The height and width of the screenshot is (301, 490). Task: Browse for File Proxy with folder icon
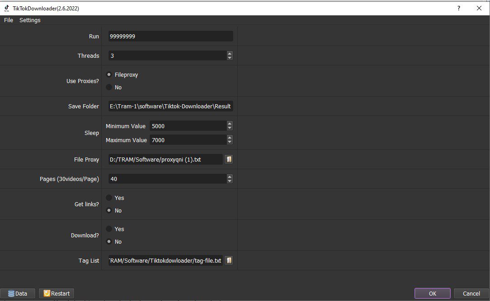(x=229, y=159)
